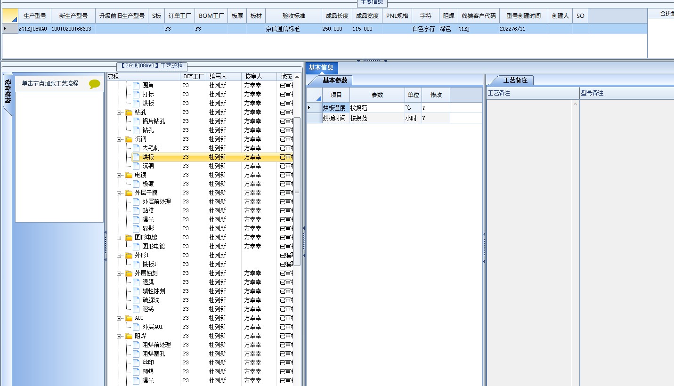Click the document icon beside 显影
The image size is (674, 386).
[x=136, y=229]
